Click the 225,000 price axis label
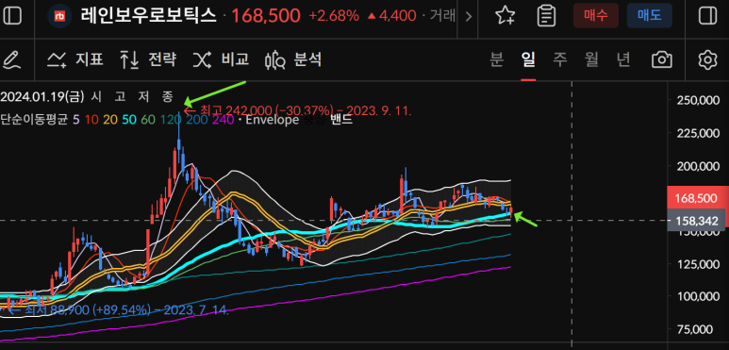729x350 pixels. [x=699, y=133]
